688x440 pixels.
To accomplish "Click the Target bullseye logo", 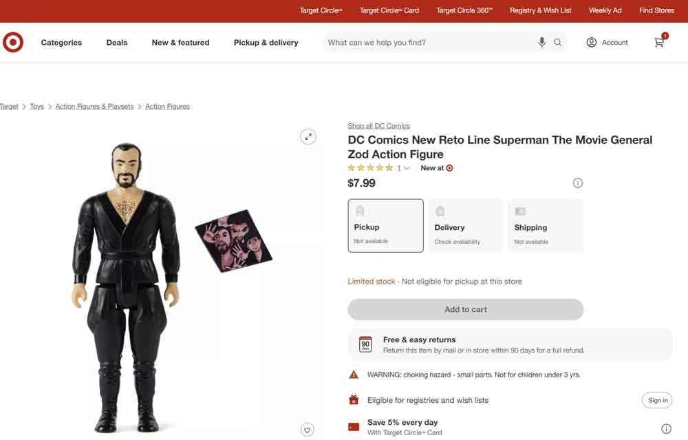I will pyautogui.click(x=13, y=42).
